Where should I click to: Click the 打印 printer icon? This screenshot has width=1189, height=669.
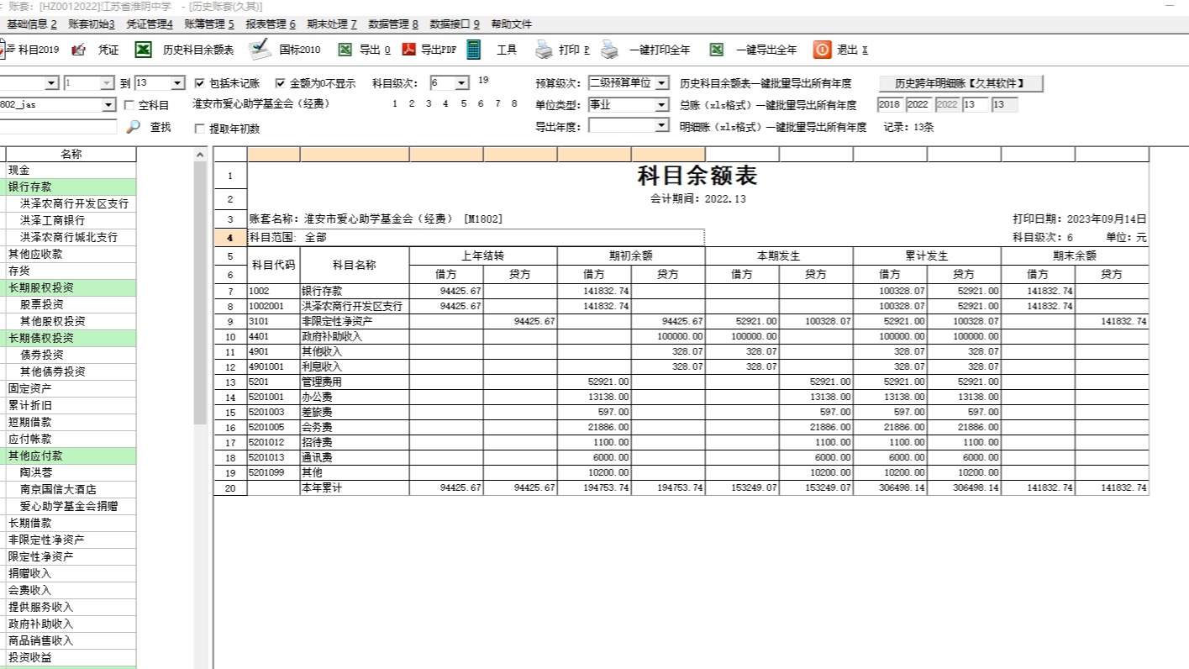tap(545, 50)
